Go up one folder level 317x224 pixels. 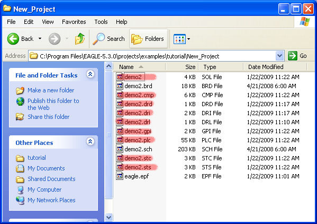[x=80, y=39]
